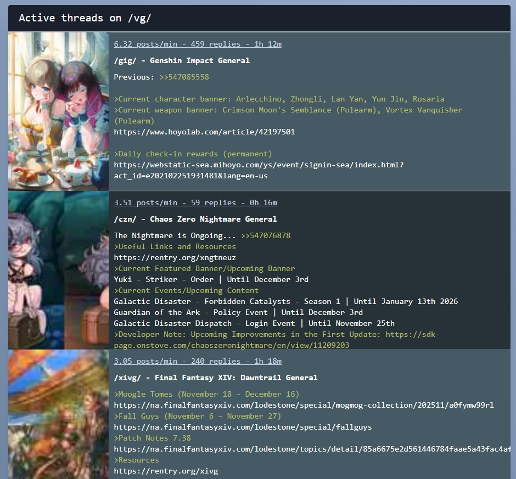Image resolution: width=516 pixels, height=479 pixels.
Task: Click the Developer Note Upcoming Improvements line
Action: (277, 340)
